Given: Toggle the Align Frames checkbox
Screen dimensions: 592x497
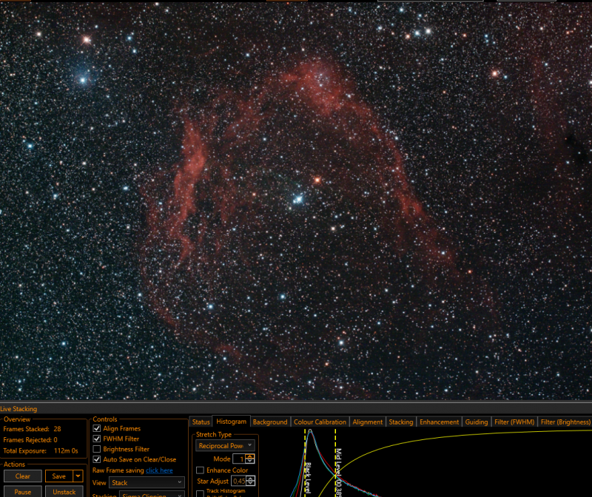Looking at the screenshot, I should point(97,428).
